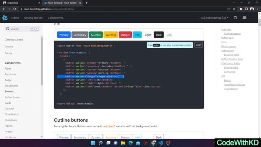Click the Chrome profile avatar

coord(252,9)
